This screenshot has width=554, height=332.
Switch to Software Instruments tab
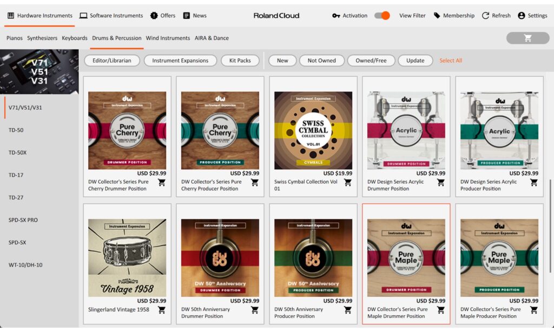pos(111,16)
